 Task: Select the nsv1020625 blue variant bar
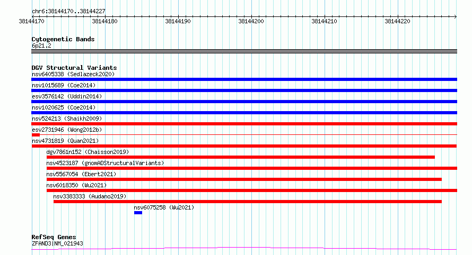244,113
